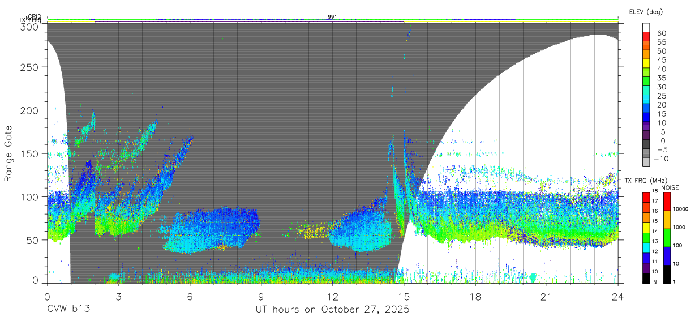Click the '300' range gate tick label
The image size is (695, 321).
31,27
